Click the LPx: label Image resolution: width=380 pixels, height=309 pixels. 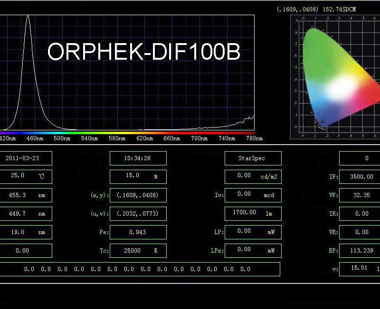[x=218, y=251]
